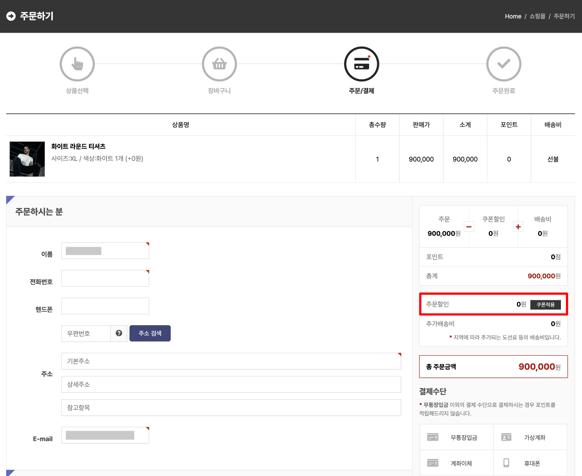Click the 추가배송비 label

(440, 324)
